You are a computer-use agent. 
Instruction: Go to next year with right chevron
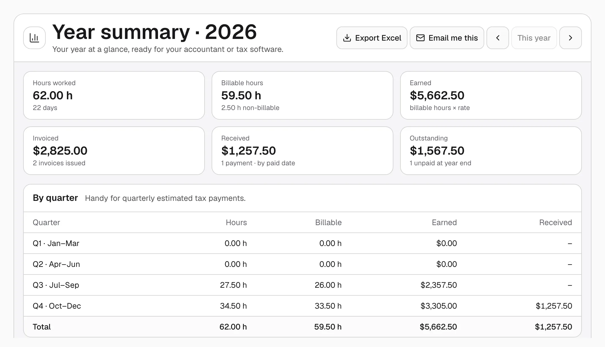571,38
